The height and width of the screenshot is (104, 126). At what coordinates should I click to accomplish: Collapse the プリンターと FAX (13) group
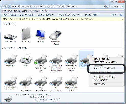pos(3,48)
